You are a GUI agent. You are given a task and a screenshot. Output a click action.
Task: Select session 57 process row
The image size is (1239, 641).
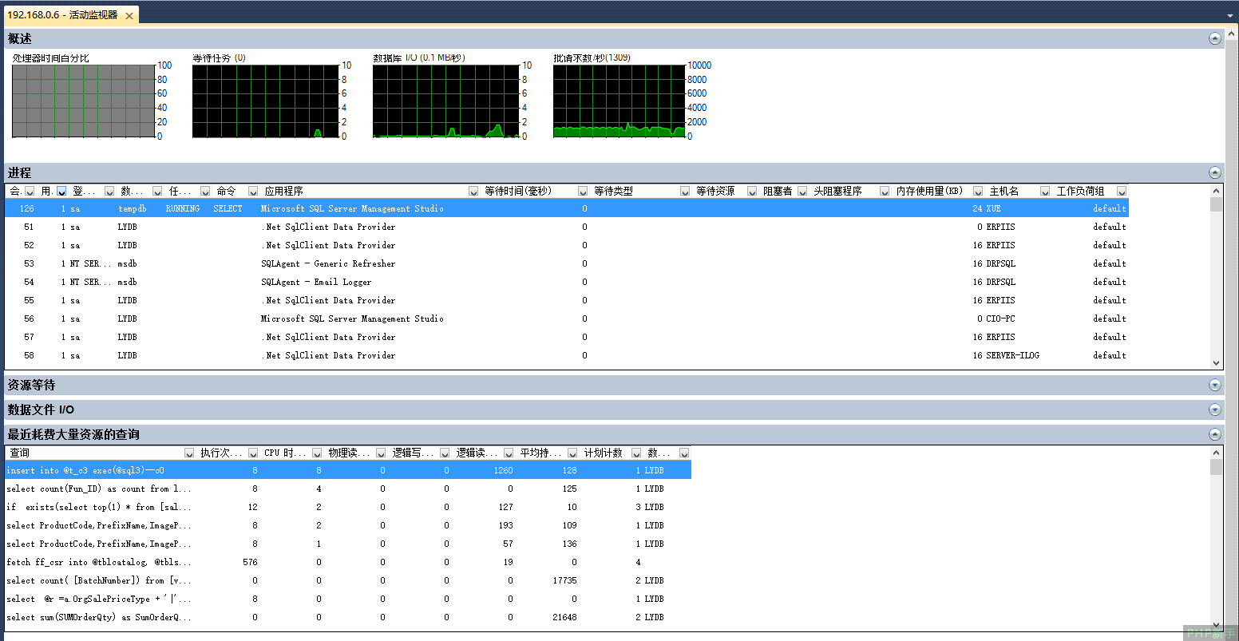(567, 337)
